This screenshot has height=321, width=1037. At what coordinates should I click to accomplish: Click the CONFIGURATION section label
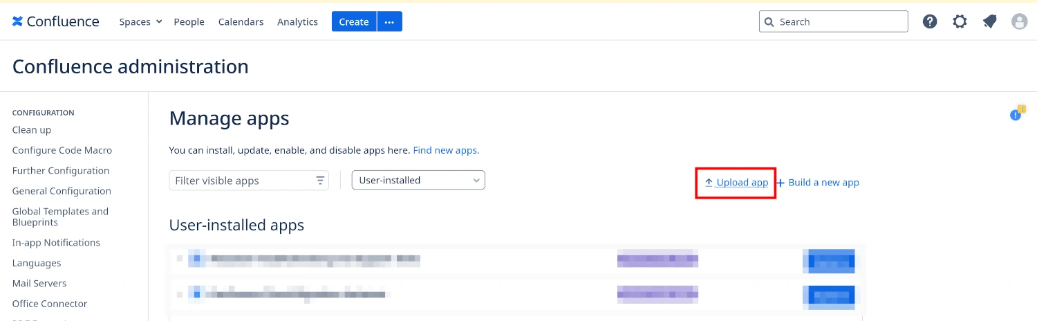point(44,113)
